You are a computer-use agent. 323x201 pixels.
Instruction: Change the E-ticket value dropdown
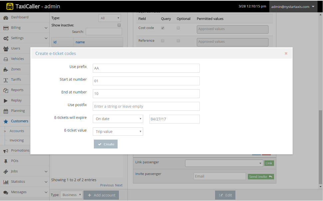click(118, 131)
